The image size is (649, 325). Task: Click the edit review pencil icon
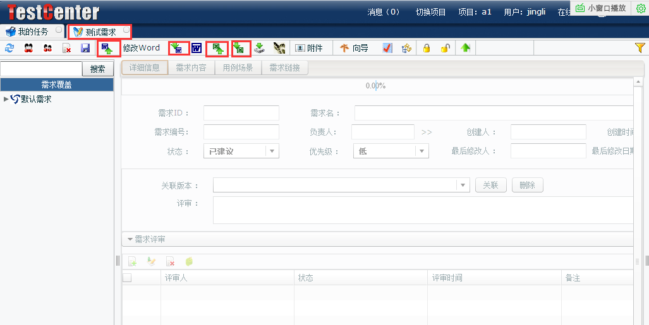tap(151, 261)
